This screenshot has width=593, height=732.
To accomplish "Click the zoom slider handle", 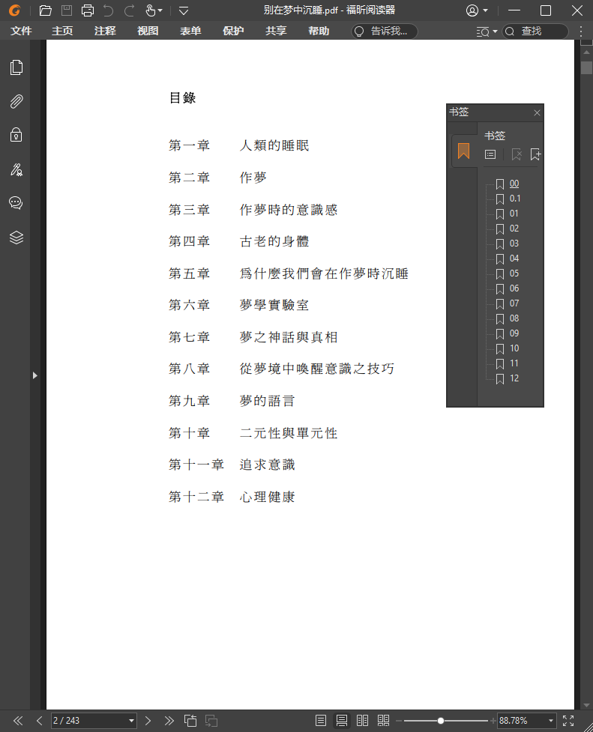I will pyautogui.click(x=441, y=721).
